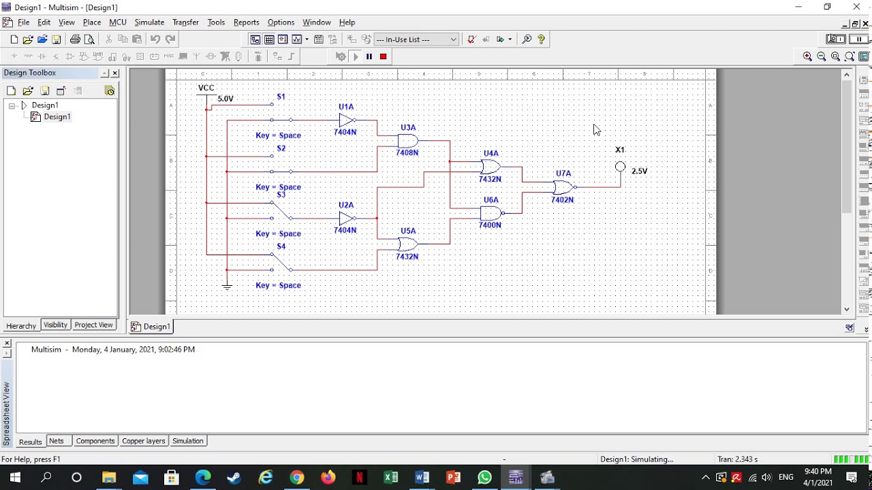The height and width of the screenshot is (490, 872).
Task: Create new design in Design Toolbox
Action: point(11,91)
